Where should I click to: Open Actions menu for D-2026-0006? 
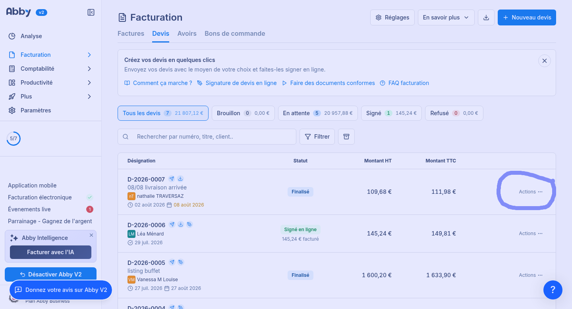pos(531,234)
